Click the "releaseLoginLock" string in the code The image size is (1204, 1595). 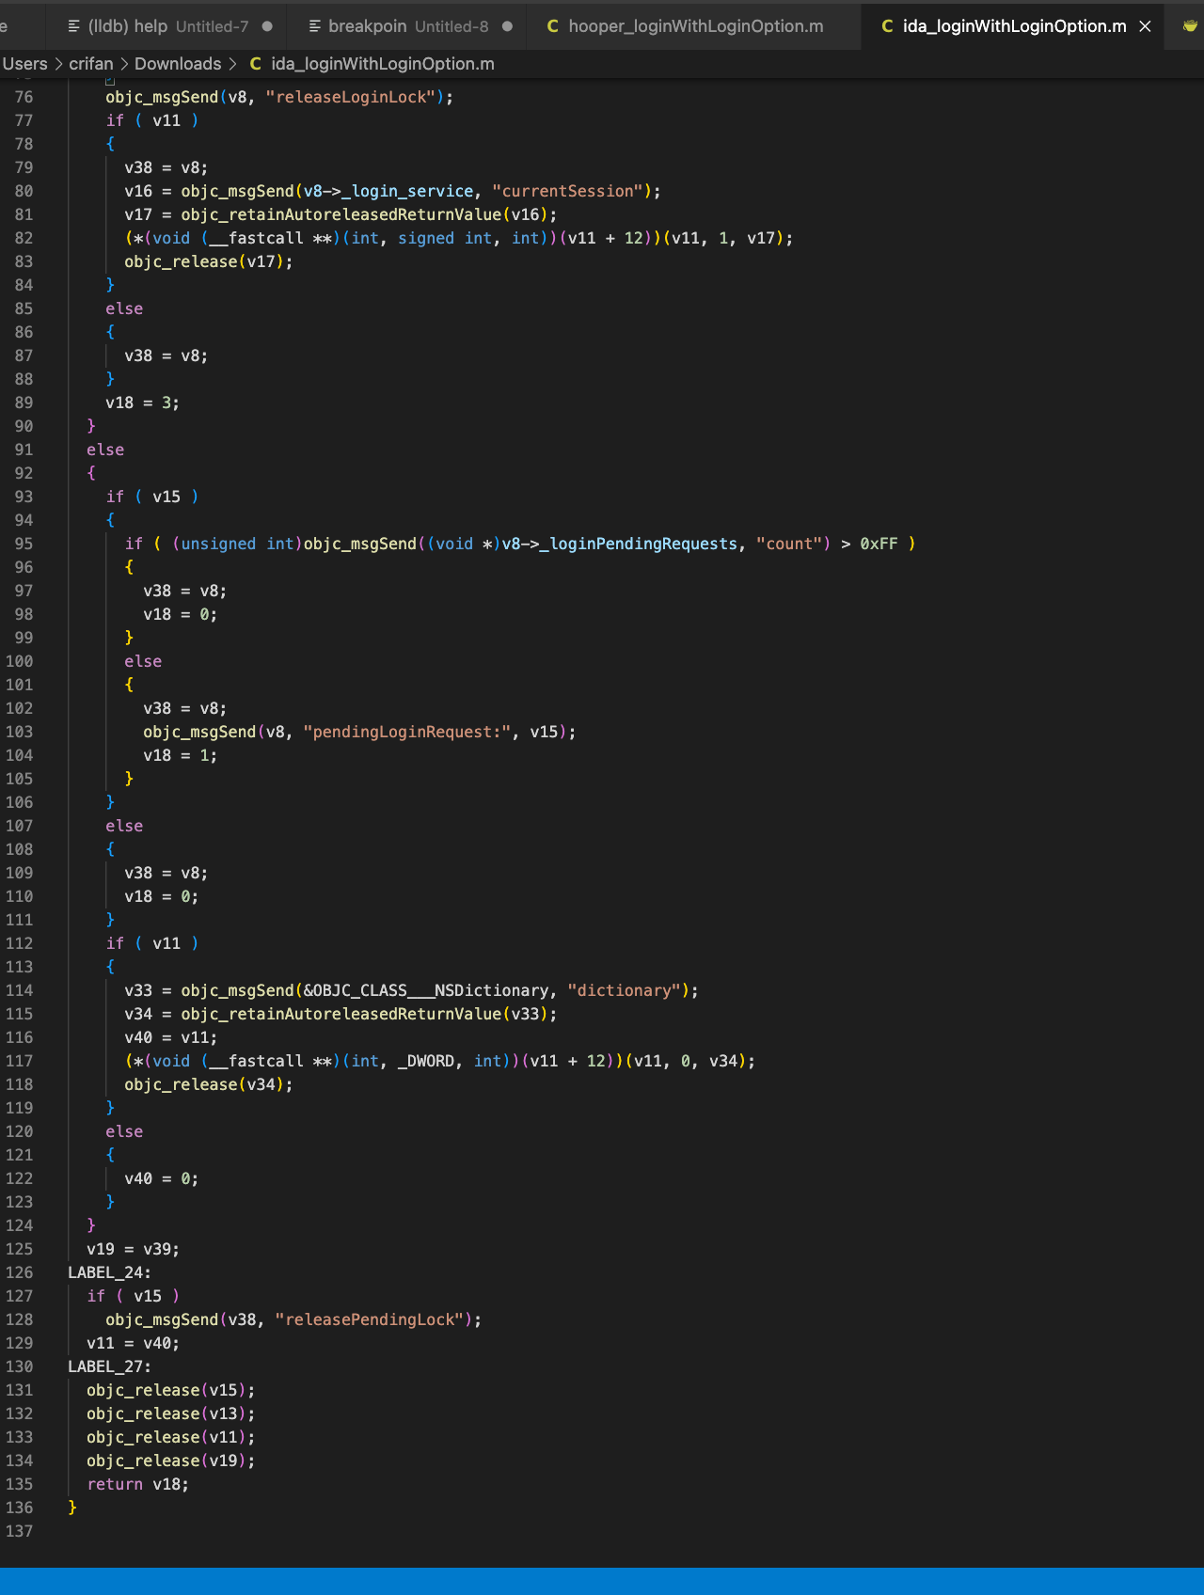(351, 97)
